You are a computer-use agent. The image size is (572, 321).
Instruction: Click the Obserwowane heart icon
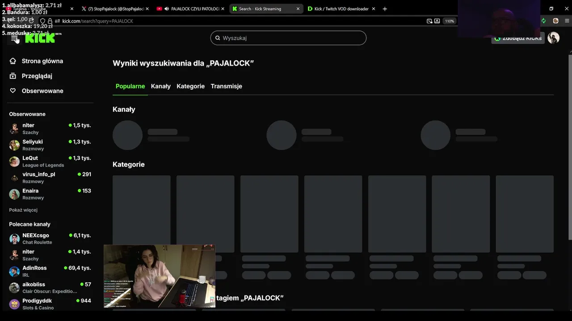[13, 91]
